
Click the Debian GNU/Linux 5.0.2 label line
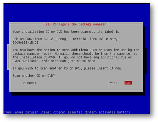click(x=67, y=39)
